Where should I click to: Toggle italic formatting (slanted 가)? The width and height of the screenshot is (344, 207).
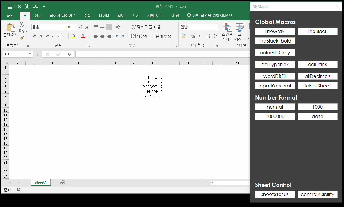pyautogui.click(x=41, y=36)
